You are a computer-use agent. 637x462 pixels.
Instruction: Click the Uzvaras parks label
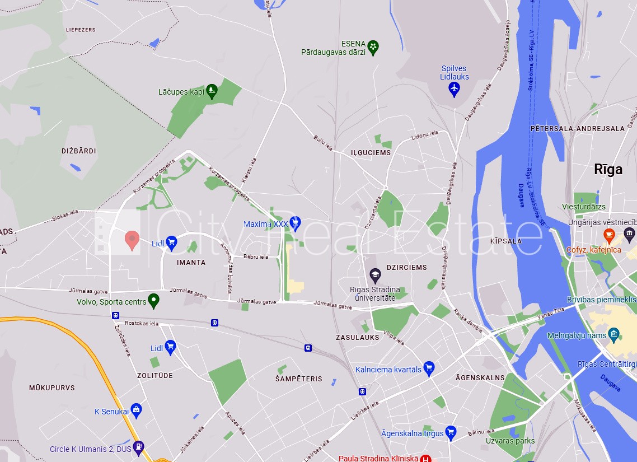510,441
